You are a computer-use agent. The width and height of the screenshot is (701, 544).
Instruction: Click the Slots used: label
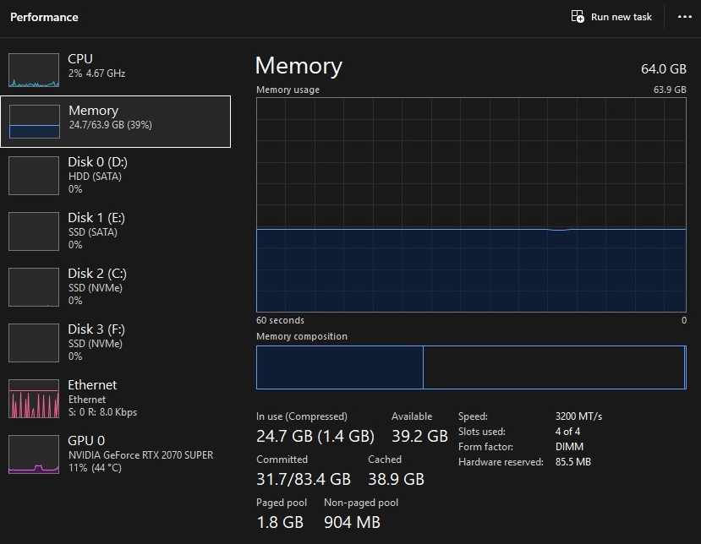tap(482, 432)
